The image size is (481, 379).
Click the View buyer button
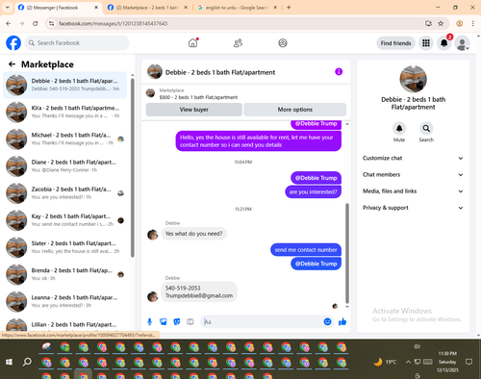194,110
